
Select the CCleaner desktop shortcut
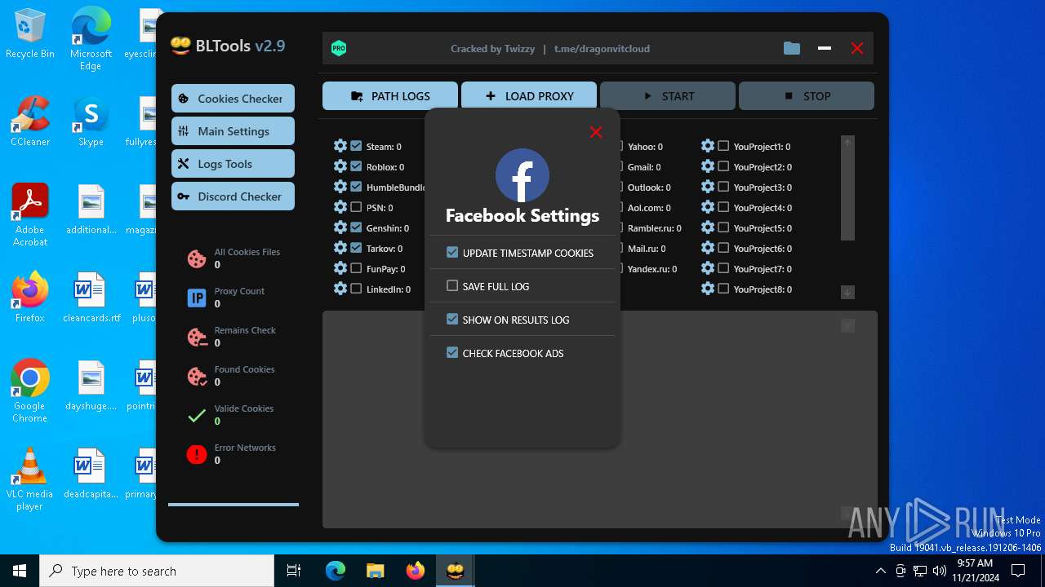[30, 121]
